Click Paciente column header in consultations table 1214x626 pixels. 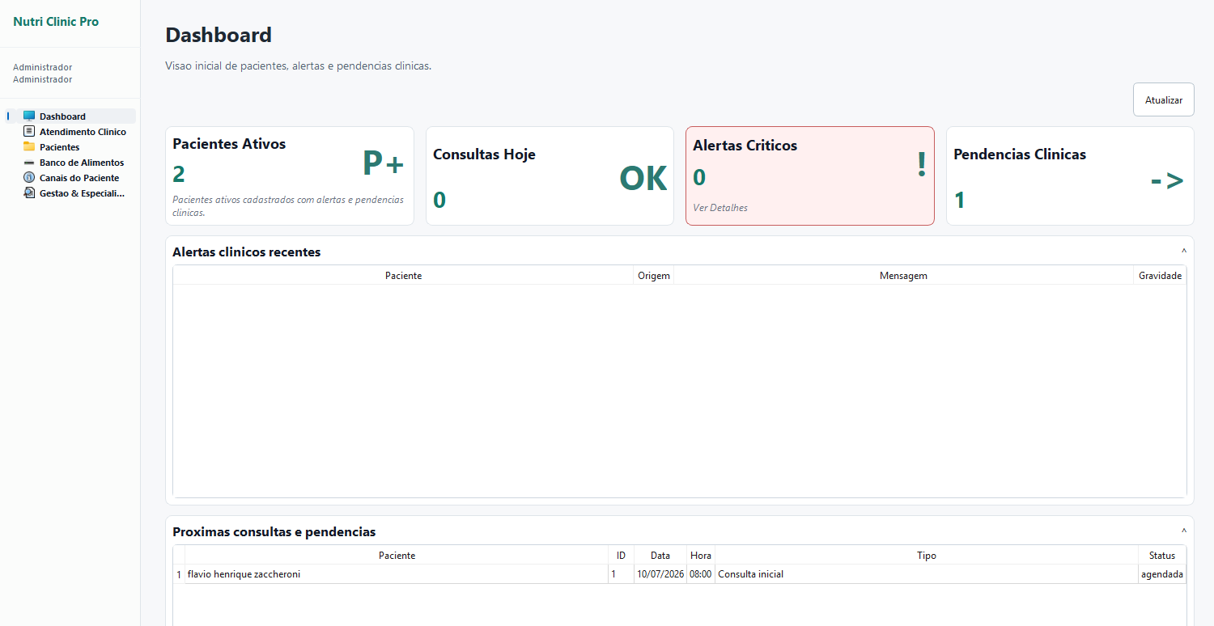pyautogui.click(x=397, y=556)
